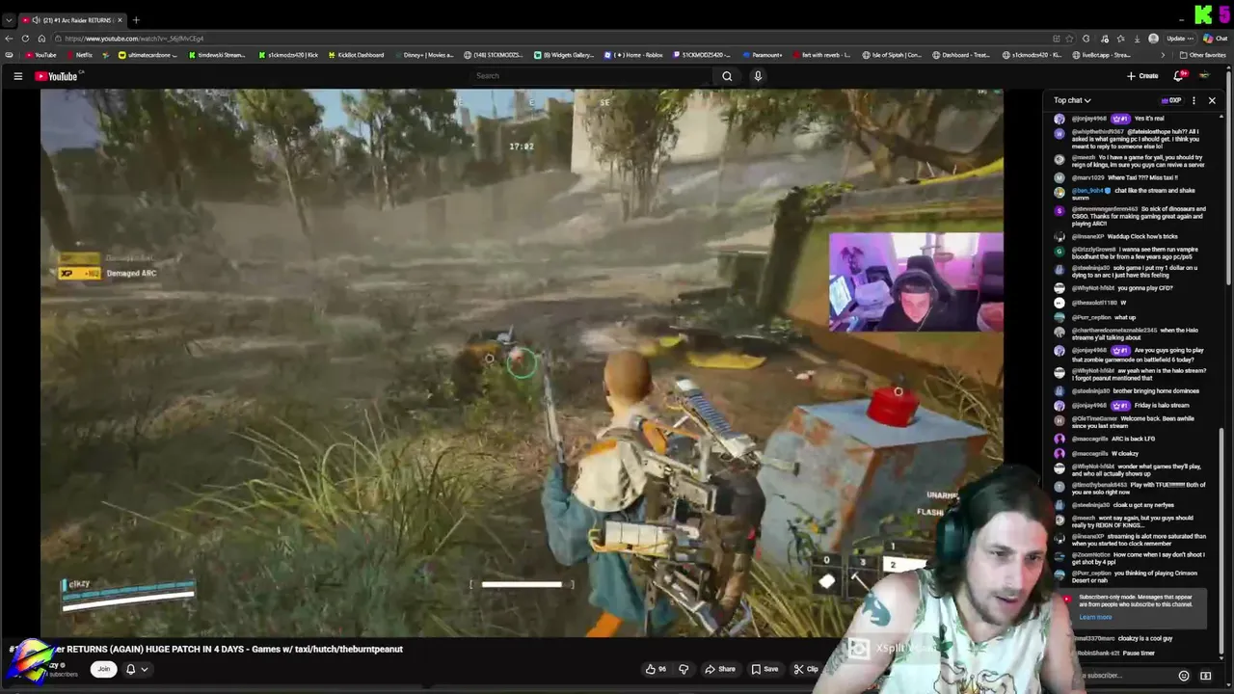1234x694 pixels.
Task: Save the video with Save button
Action: [x=765, y=669]
